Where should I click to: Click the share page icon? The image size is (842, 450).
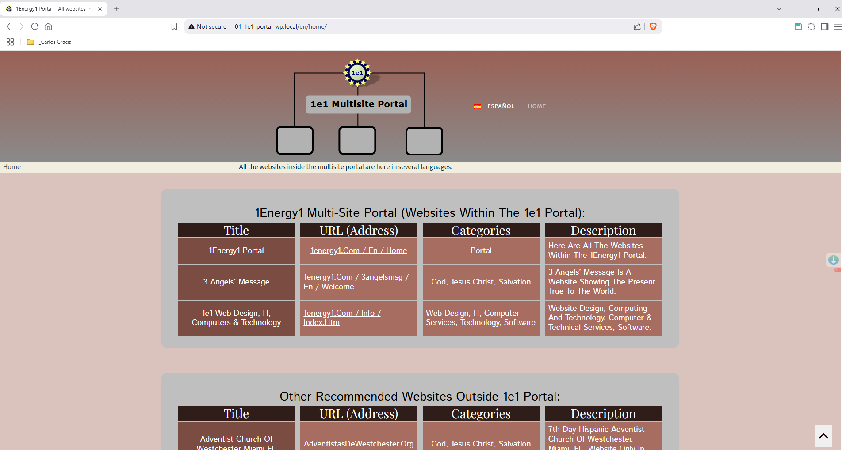637,26
